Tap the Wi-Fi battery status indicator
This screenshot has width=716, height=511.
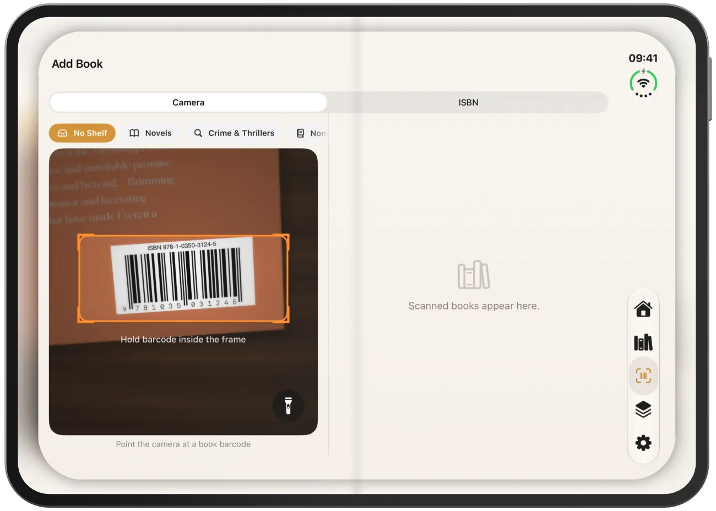[x=643, y=83]
